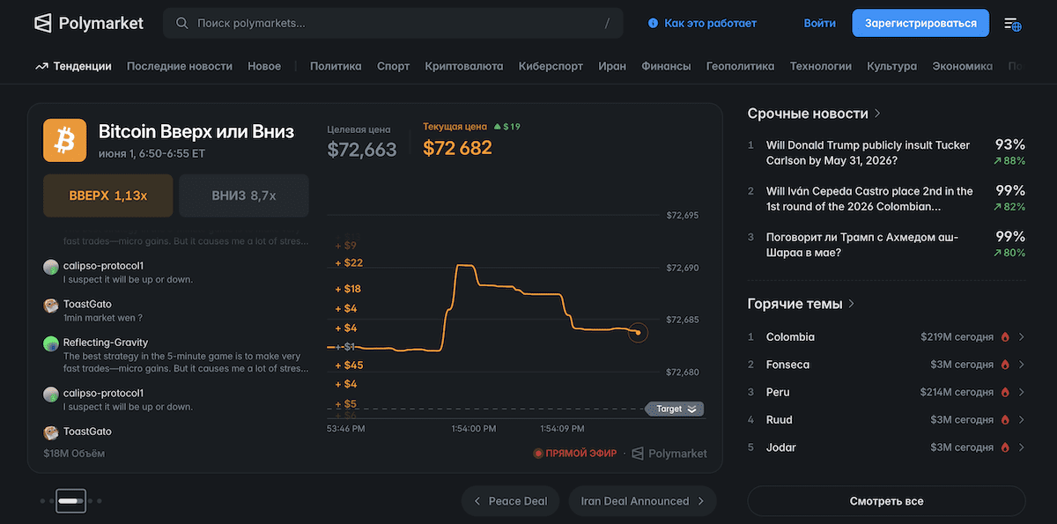Open the Технологии category
Viewport: 1057px width, 524px height.
pyautogui.click(x=821, y=66)
